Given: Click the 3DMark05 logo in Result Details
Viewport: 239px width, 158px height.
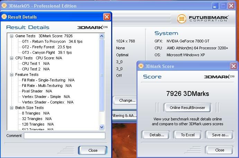Looking at the screenshot, I should pos(92,28).
